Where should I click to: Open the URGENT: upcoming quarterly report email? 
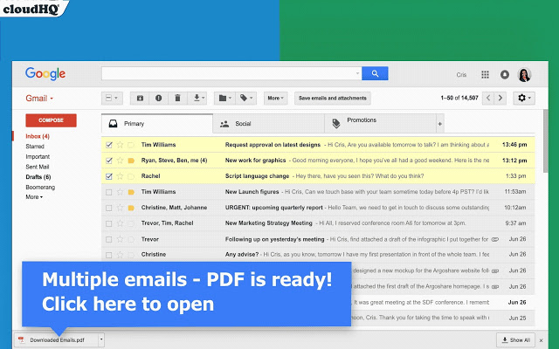coord(318,208)
